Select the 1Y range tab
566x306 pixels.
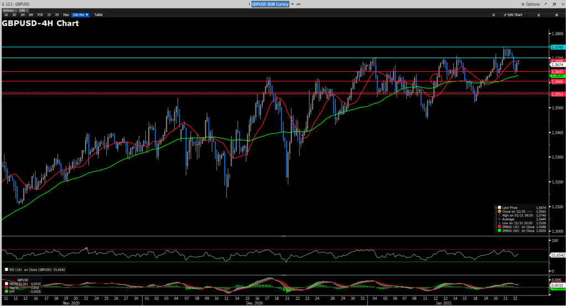(x=49, y=15)
